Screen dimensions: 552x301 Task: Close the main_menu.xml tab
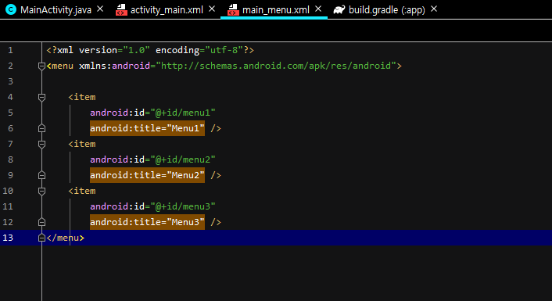pos(318,9)
